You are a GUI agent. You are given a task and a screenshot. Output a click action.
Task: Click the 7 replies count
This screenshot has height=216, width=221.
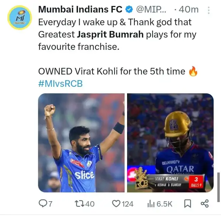tap(50, 204)
